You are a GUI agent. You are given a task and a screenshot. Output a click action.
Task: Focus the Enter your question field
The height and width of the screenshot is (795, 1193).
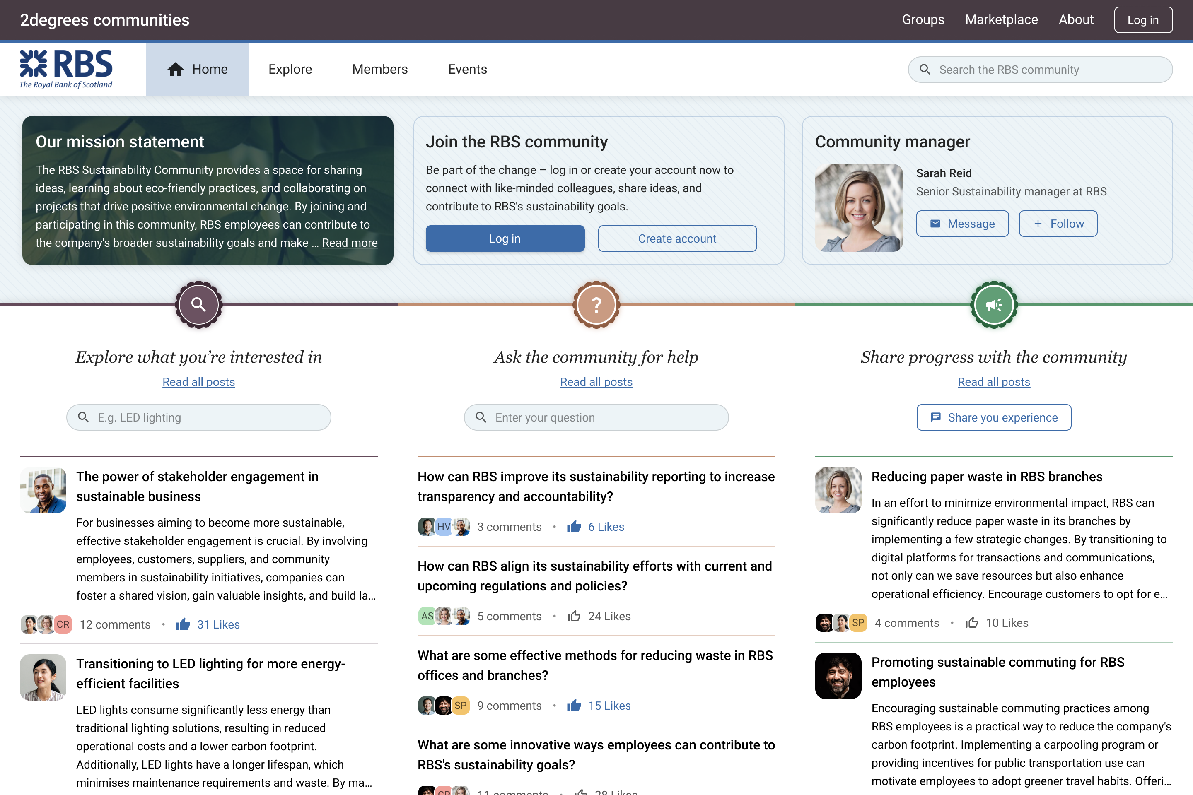pyautogui.click(x=596, y=417)
